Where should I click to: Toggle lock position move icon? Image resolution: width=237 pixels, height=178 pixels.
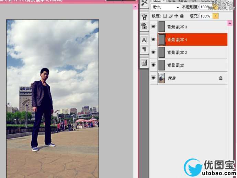tap(176, 16)
